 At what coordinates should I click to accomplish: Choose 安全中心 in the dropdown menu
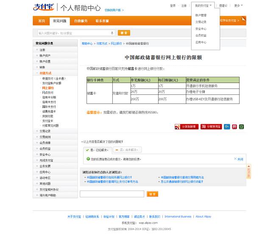pos(201,29)
